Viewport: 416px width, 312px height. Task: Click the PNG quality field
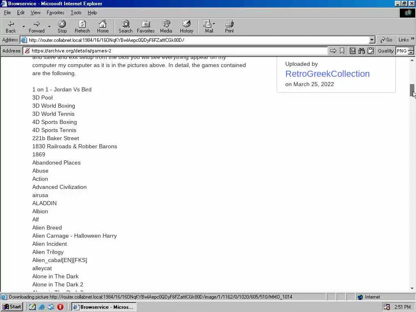pos(402,51)
